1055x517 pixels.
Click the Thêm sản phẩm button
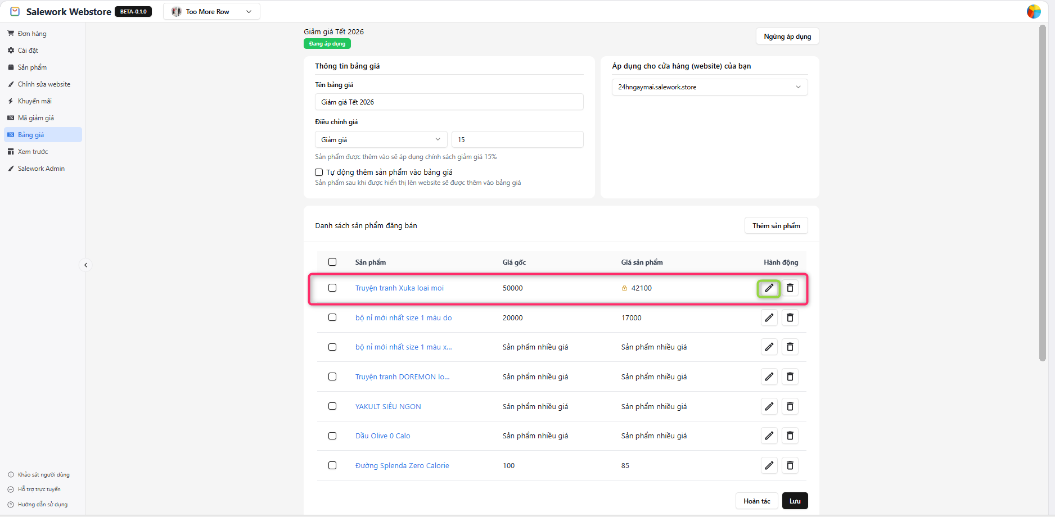point(776,226)
